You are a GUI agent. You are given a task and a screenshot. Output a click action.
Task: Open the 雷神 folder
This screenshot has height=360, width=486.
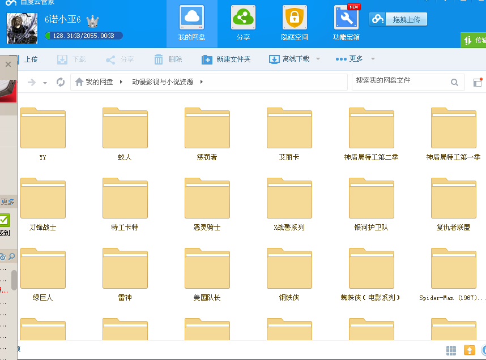[125, 275]
